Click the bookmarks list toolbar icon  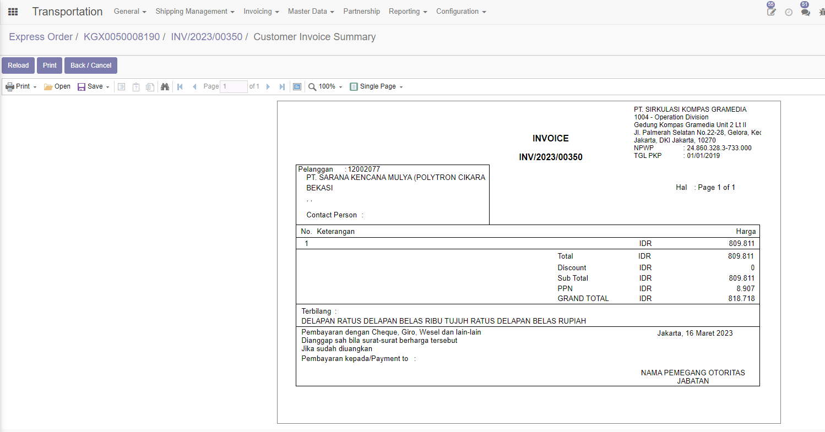click(x=122, y=86)
